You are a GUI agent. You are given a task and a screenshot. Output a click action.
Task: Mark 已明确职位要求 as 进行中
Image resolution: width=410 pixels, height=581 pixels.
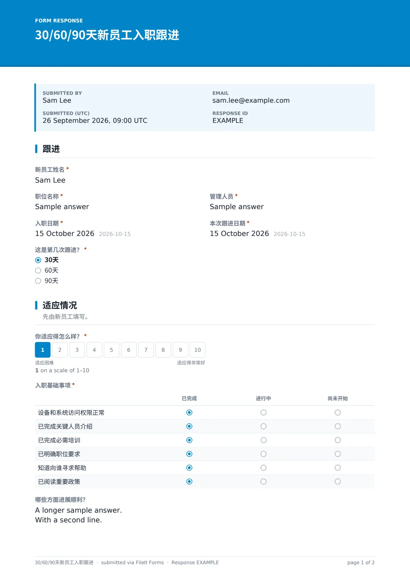pyautogui.click(x=264, y=454)
